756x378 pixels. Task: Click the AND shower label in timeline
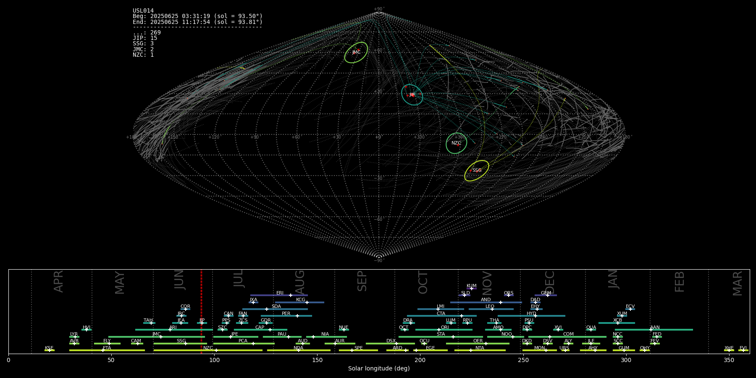point(486,300)
